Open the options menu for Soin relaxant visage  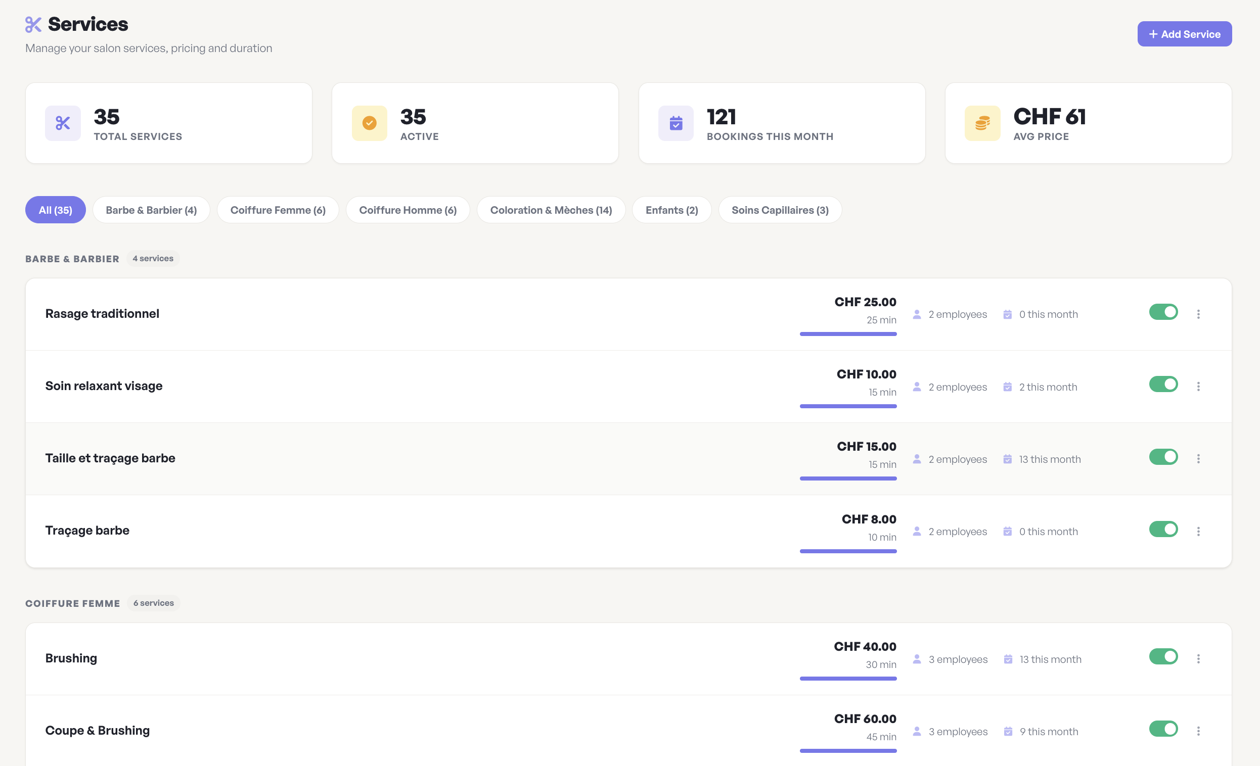[x=1199, y=387]
